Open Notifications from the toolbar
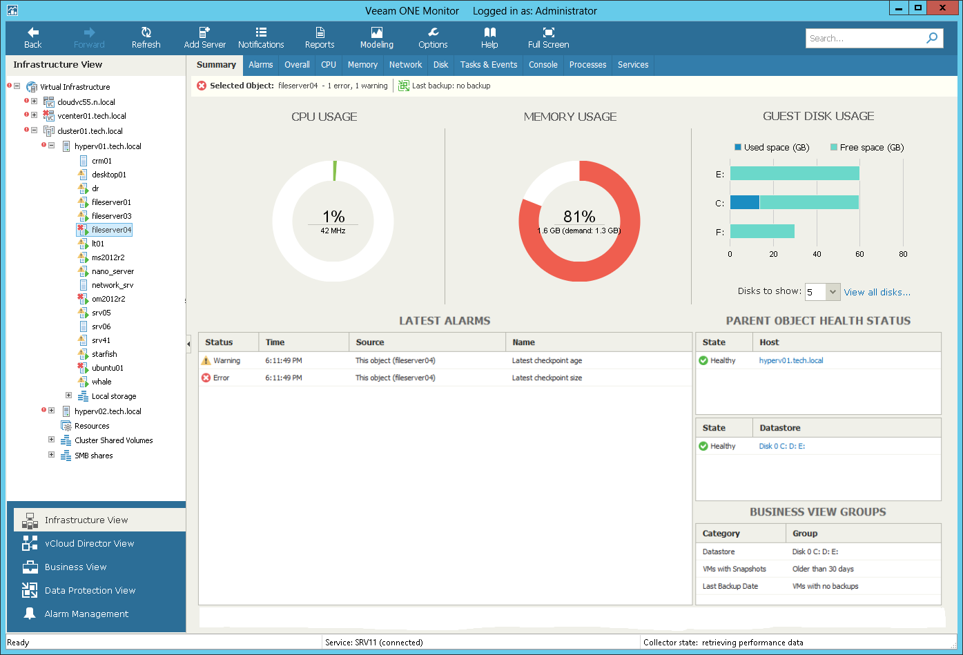 (261, 38)
